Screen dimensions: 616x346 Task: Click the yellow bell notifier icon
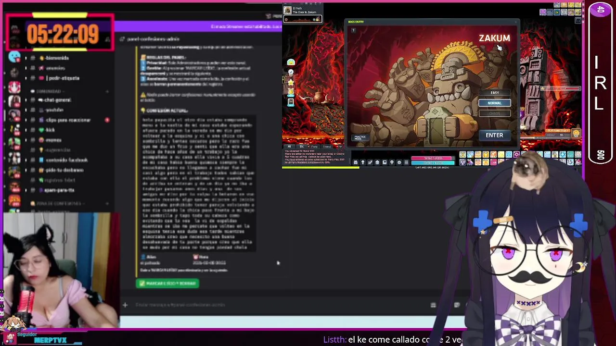[291, 92]
